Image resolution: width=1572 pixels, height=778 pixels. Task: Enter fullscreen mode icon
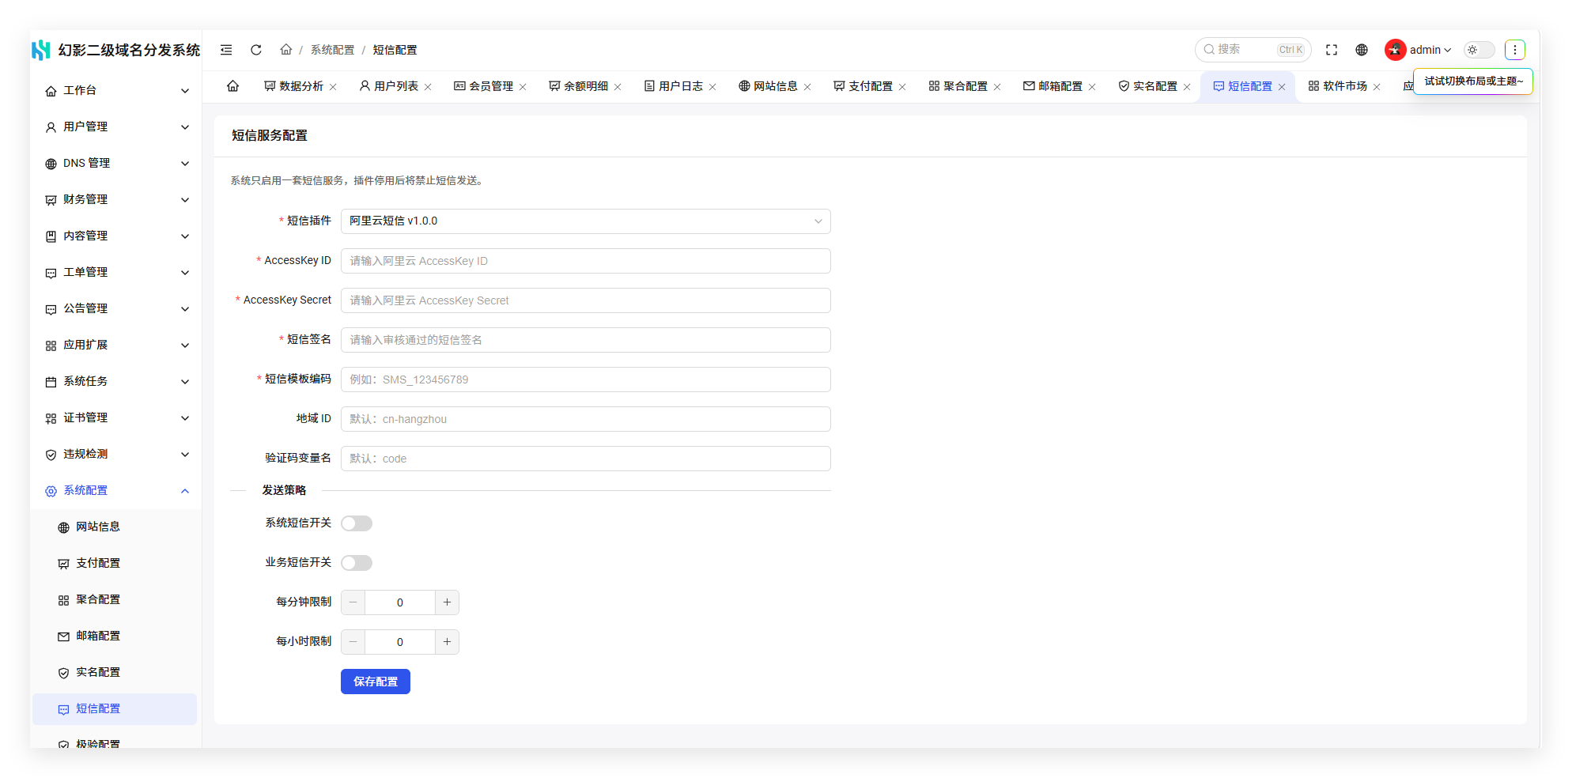click(1332, 50)
